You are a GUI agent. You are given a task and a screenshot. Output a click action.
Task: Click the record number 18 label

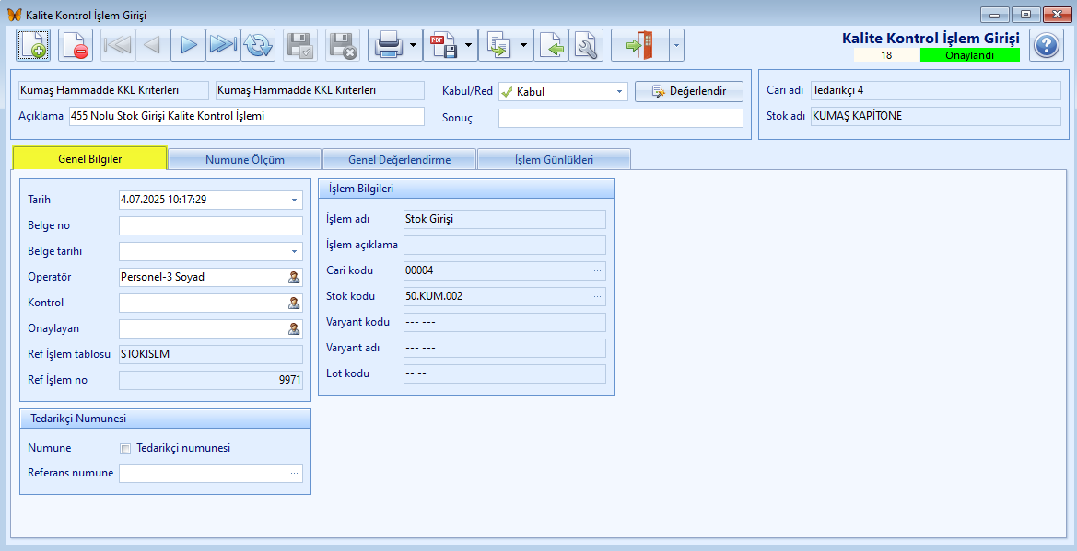(x=886, y=55)
